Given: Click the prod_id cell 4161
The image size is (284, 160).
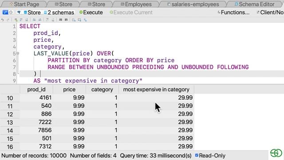Looking at the screenshot, I should (36, 98).
